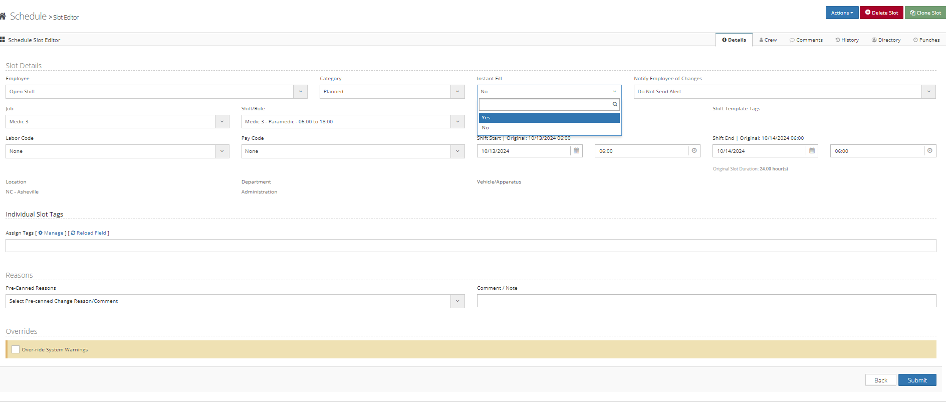Open the Pre-Canned Reasons dropdown
946x407 pixels.
coord(457,301)
